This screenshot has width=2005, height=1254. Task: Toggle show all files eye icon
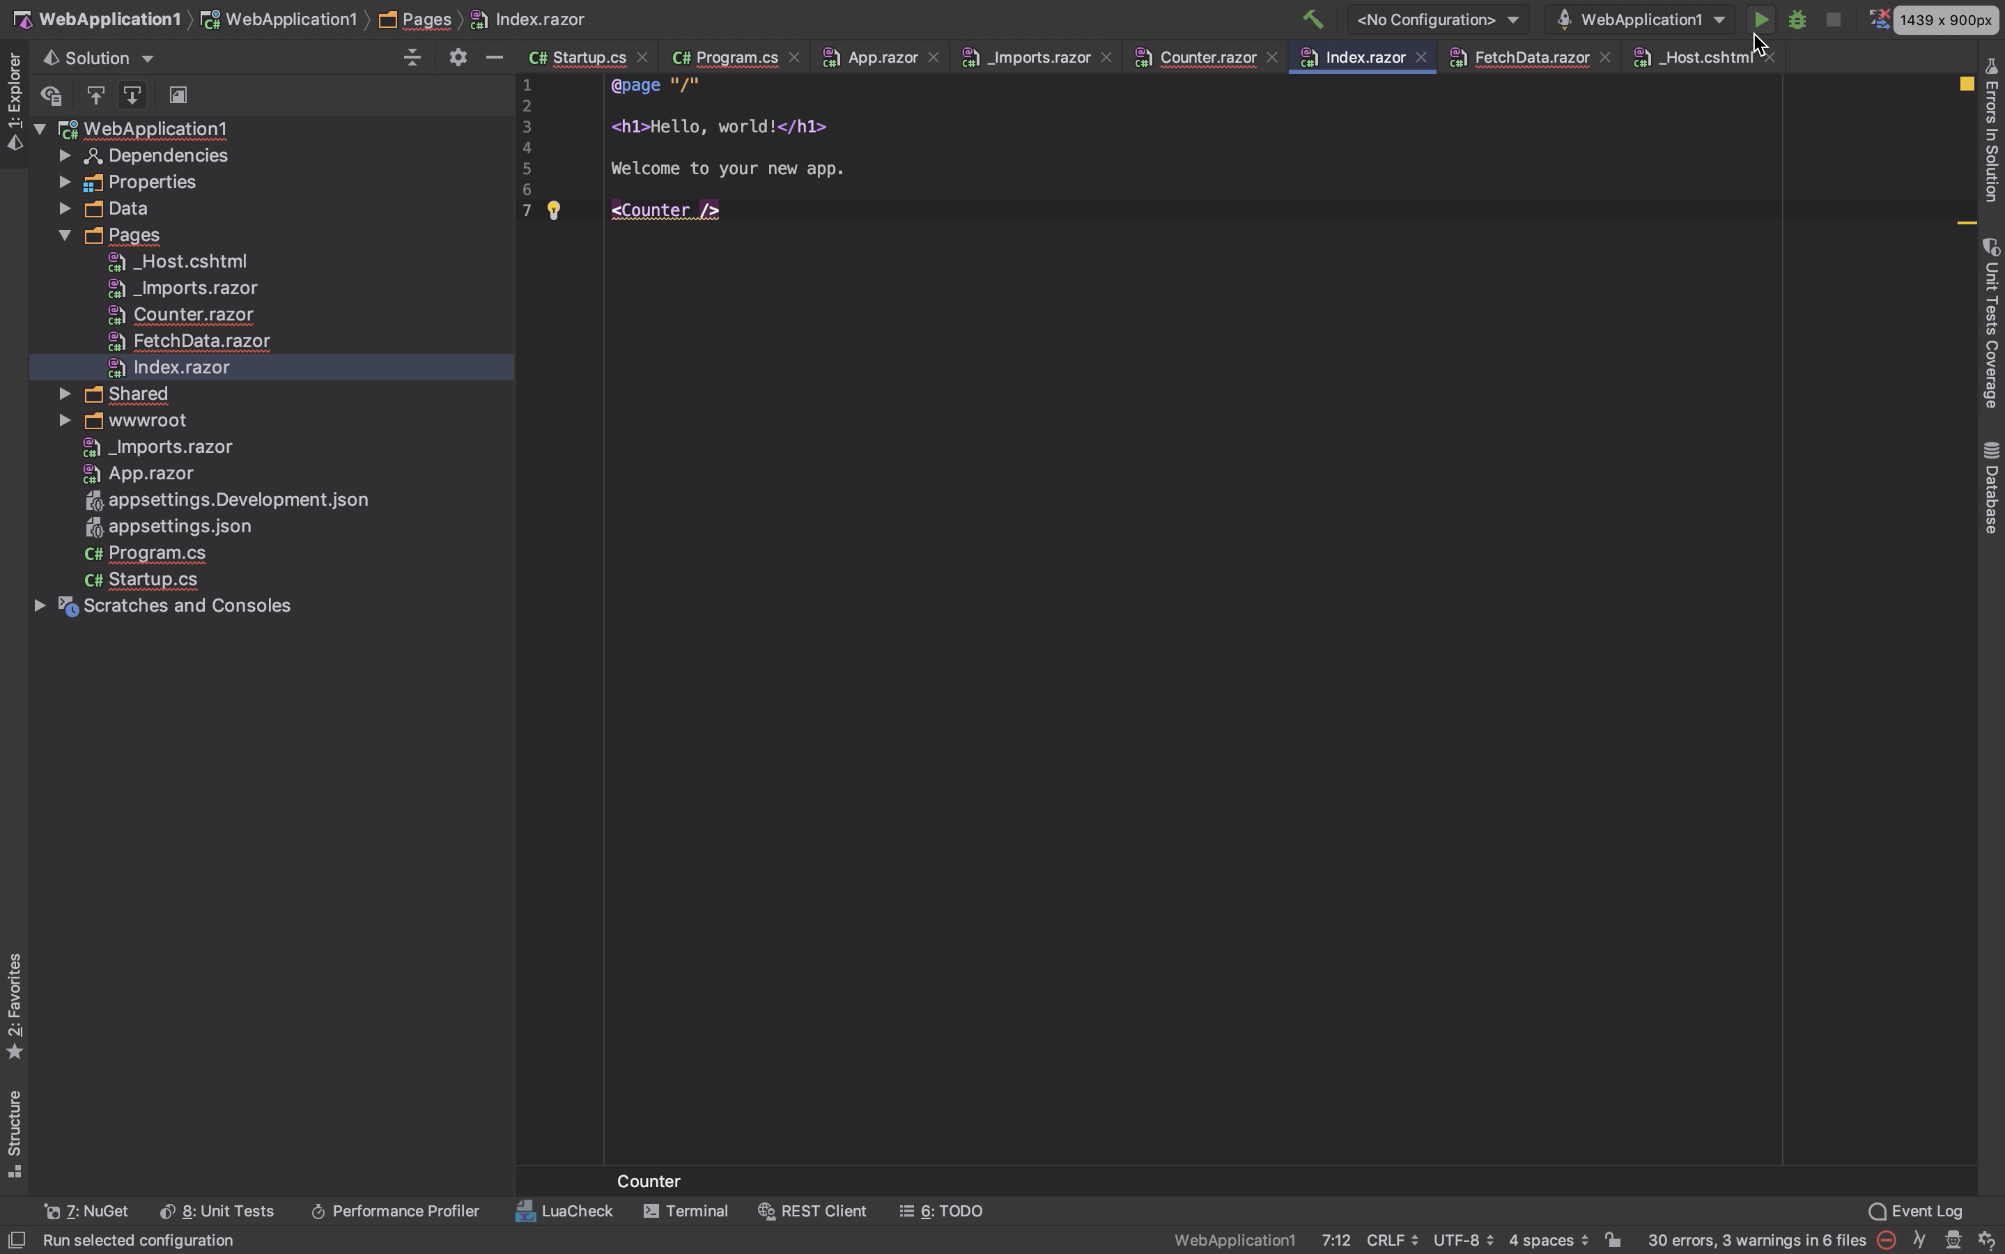pos(52,95)
